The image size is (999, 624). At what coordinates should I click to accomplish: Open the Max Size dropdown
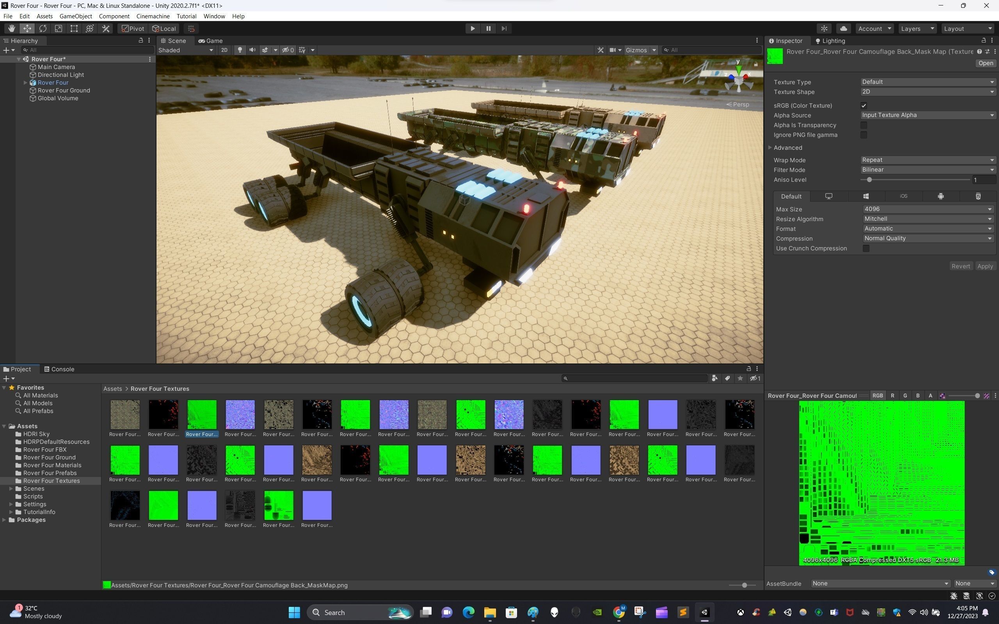(x=927, y=209)
